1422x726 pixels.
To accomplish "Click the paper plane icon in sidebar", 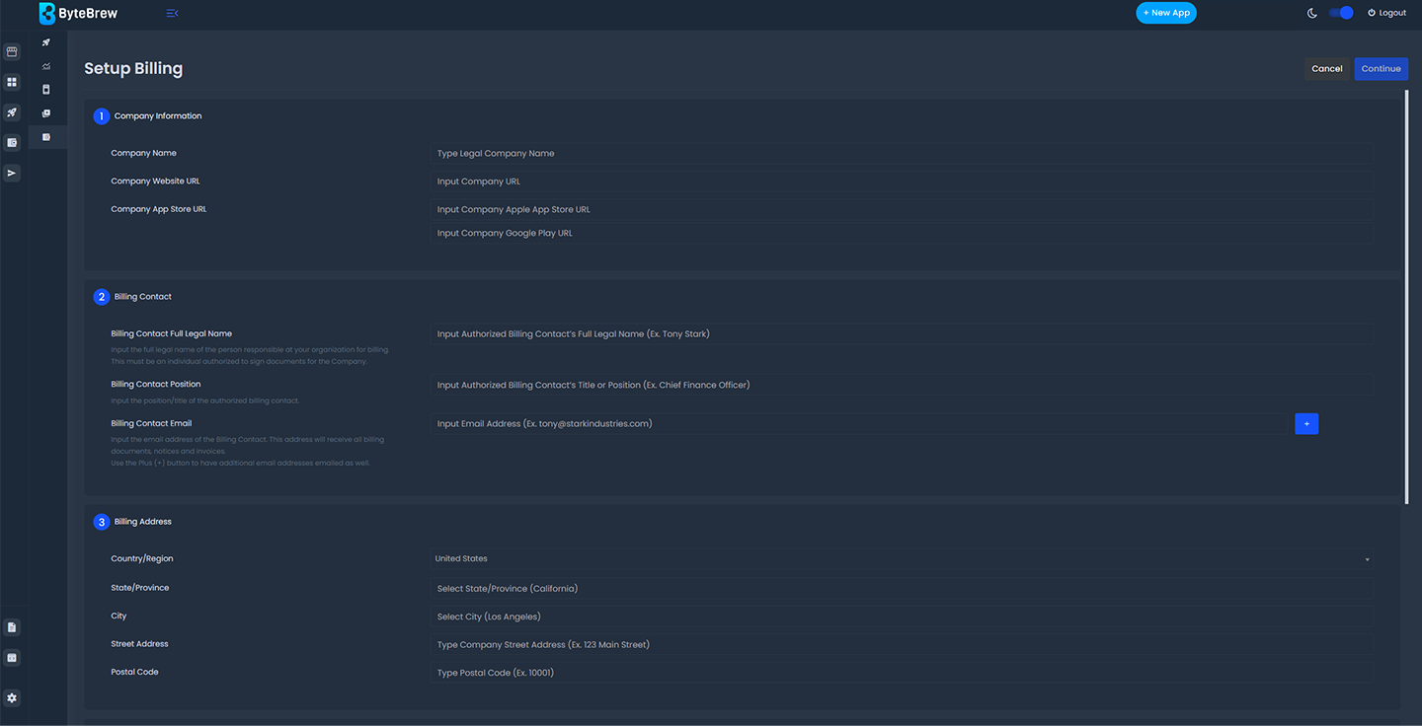I will pyautogui.click(x=13, y=173).
